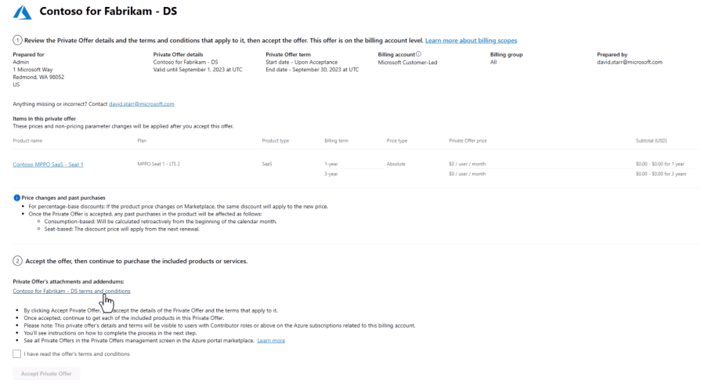Click the Billing term column header

click(335, 140)
